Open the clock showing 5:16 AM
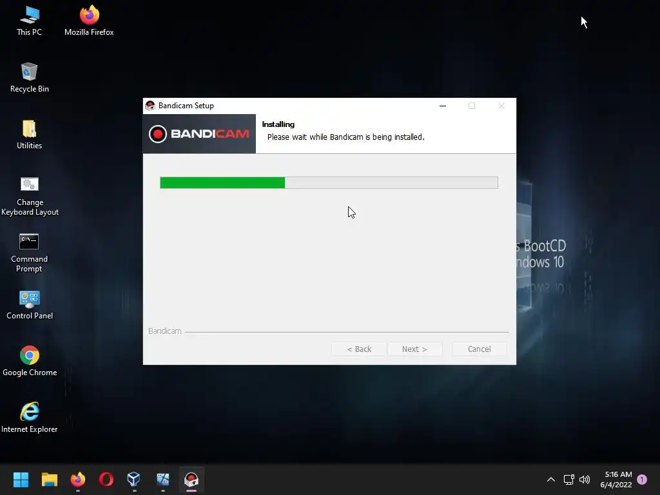660x495 pixels. 616,480
